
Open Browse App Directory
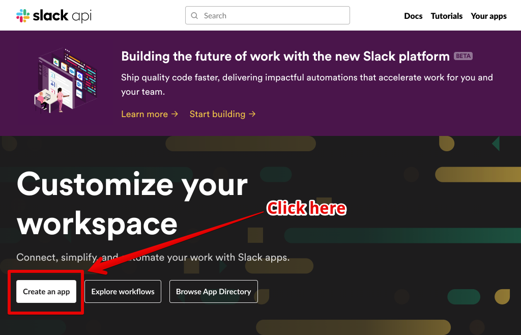click(x=214, y=291)
